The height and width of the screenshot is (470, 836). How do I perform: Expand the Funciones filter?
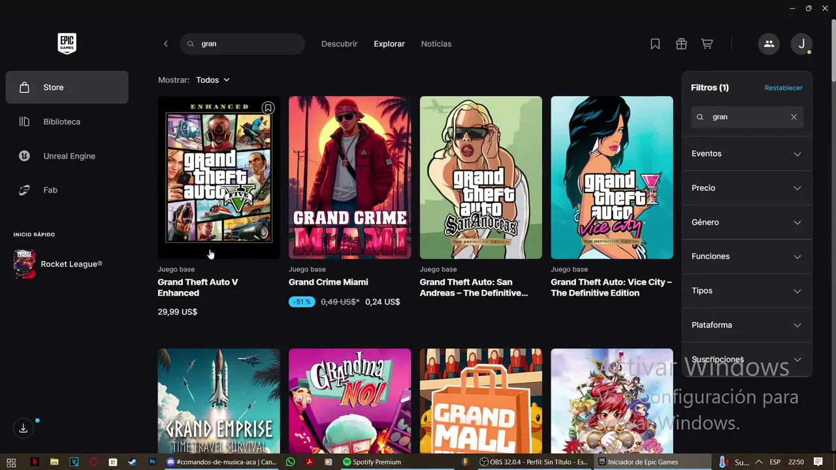tap(747, 257)
